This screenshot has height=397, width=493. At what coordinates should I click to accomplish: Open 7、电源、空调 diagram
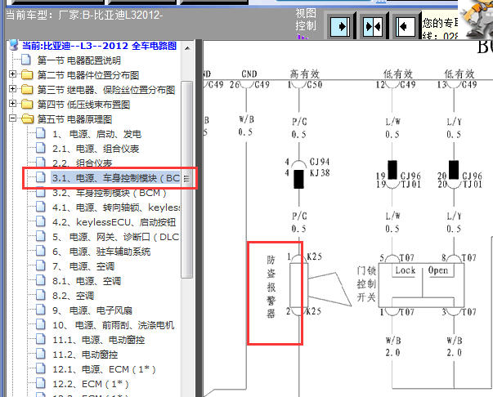[83, 266]
